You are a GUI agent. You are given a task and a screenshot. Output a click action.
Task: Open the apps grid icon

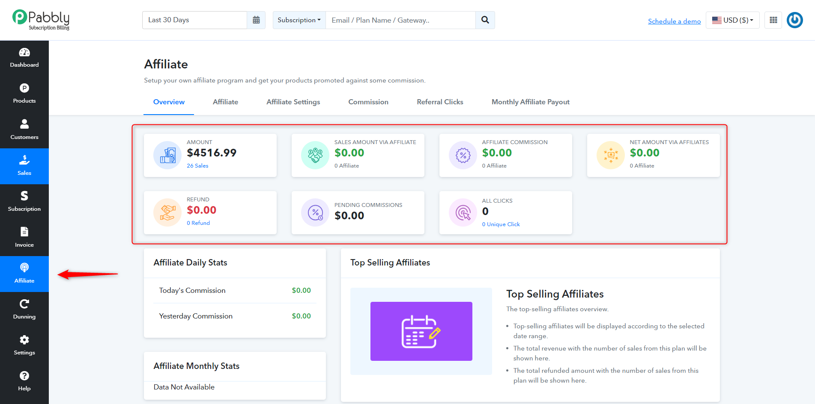(x=773, y=20)
